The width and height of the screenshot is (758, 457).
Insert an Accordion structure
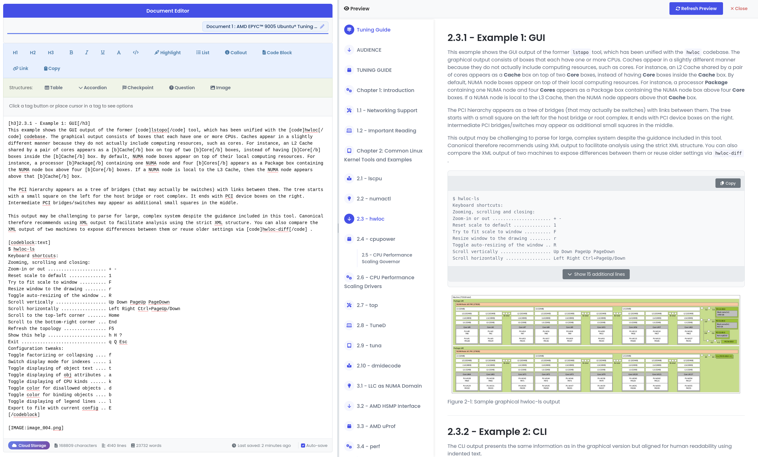[x=93, y=88]
